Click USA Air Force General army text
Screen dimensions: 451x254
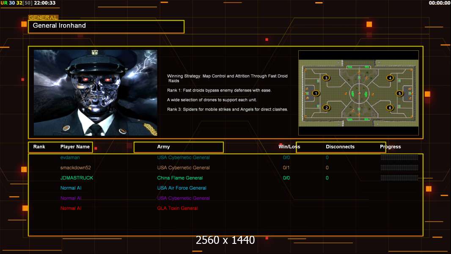click(x=181, y=188)
